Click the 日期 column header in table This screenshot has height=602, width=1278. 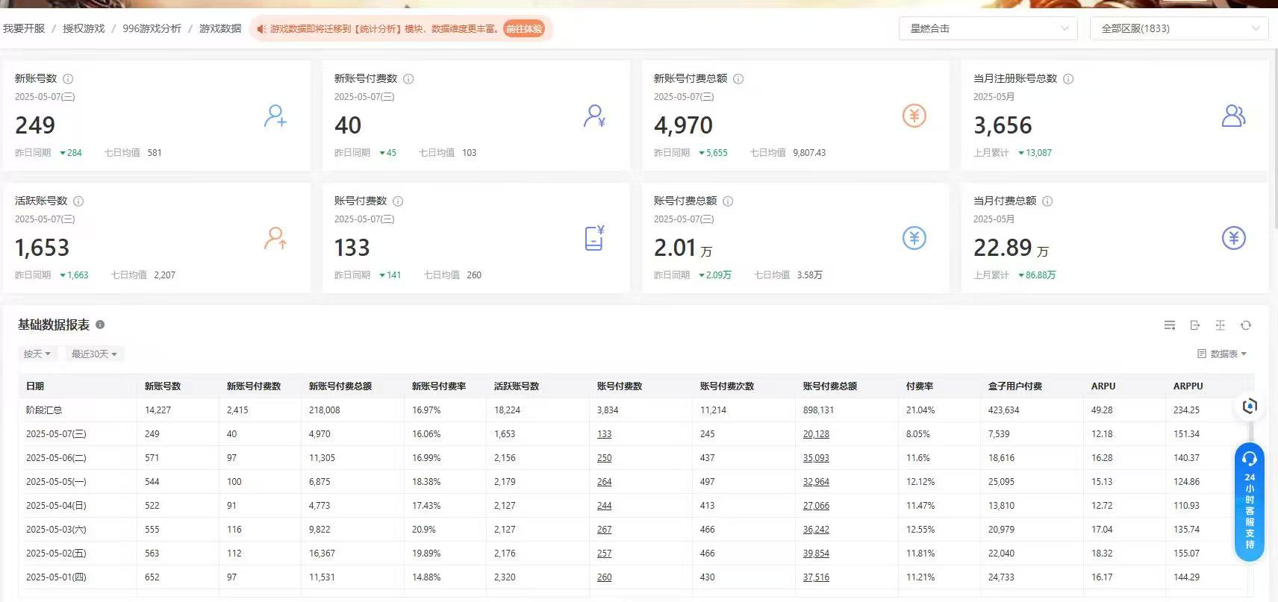click(35, 386)
